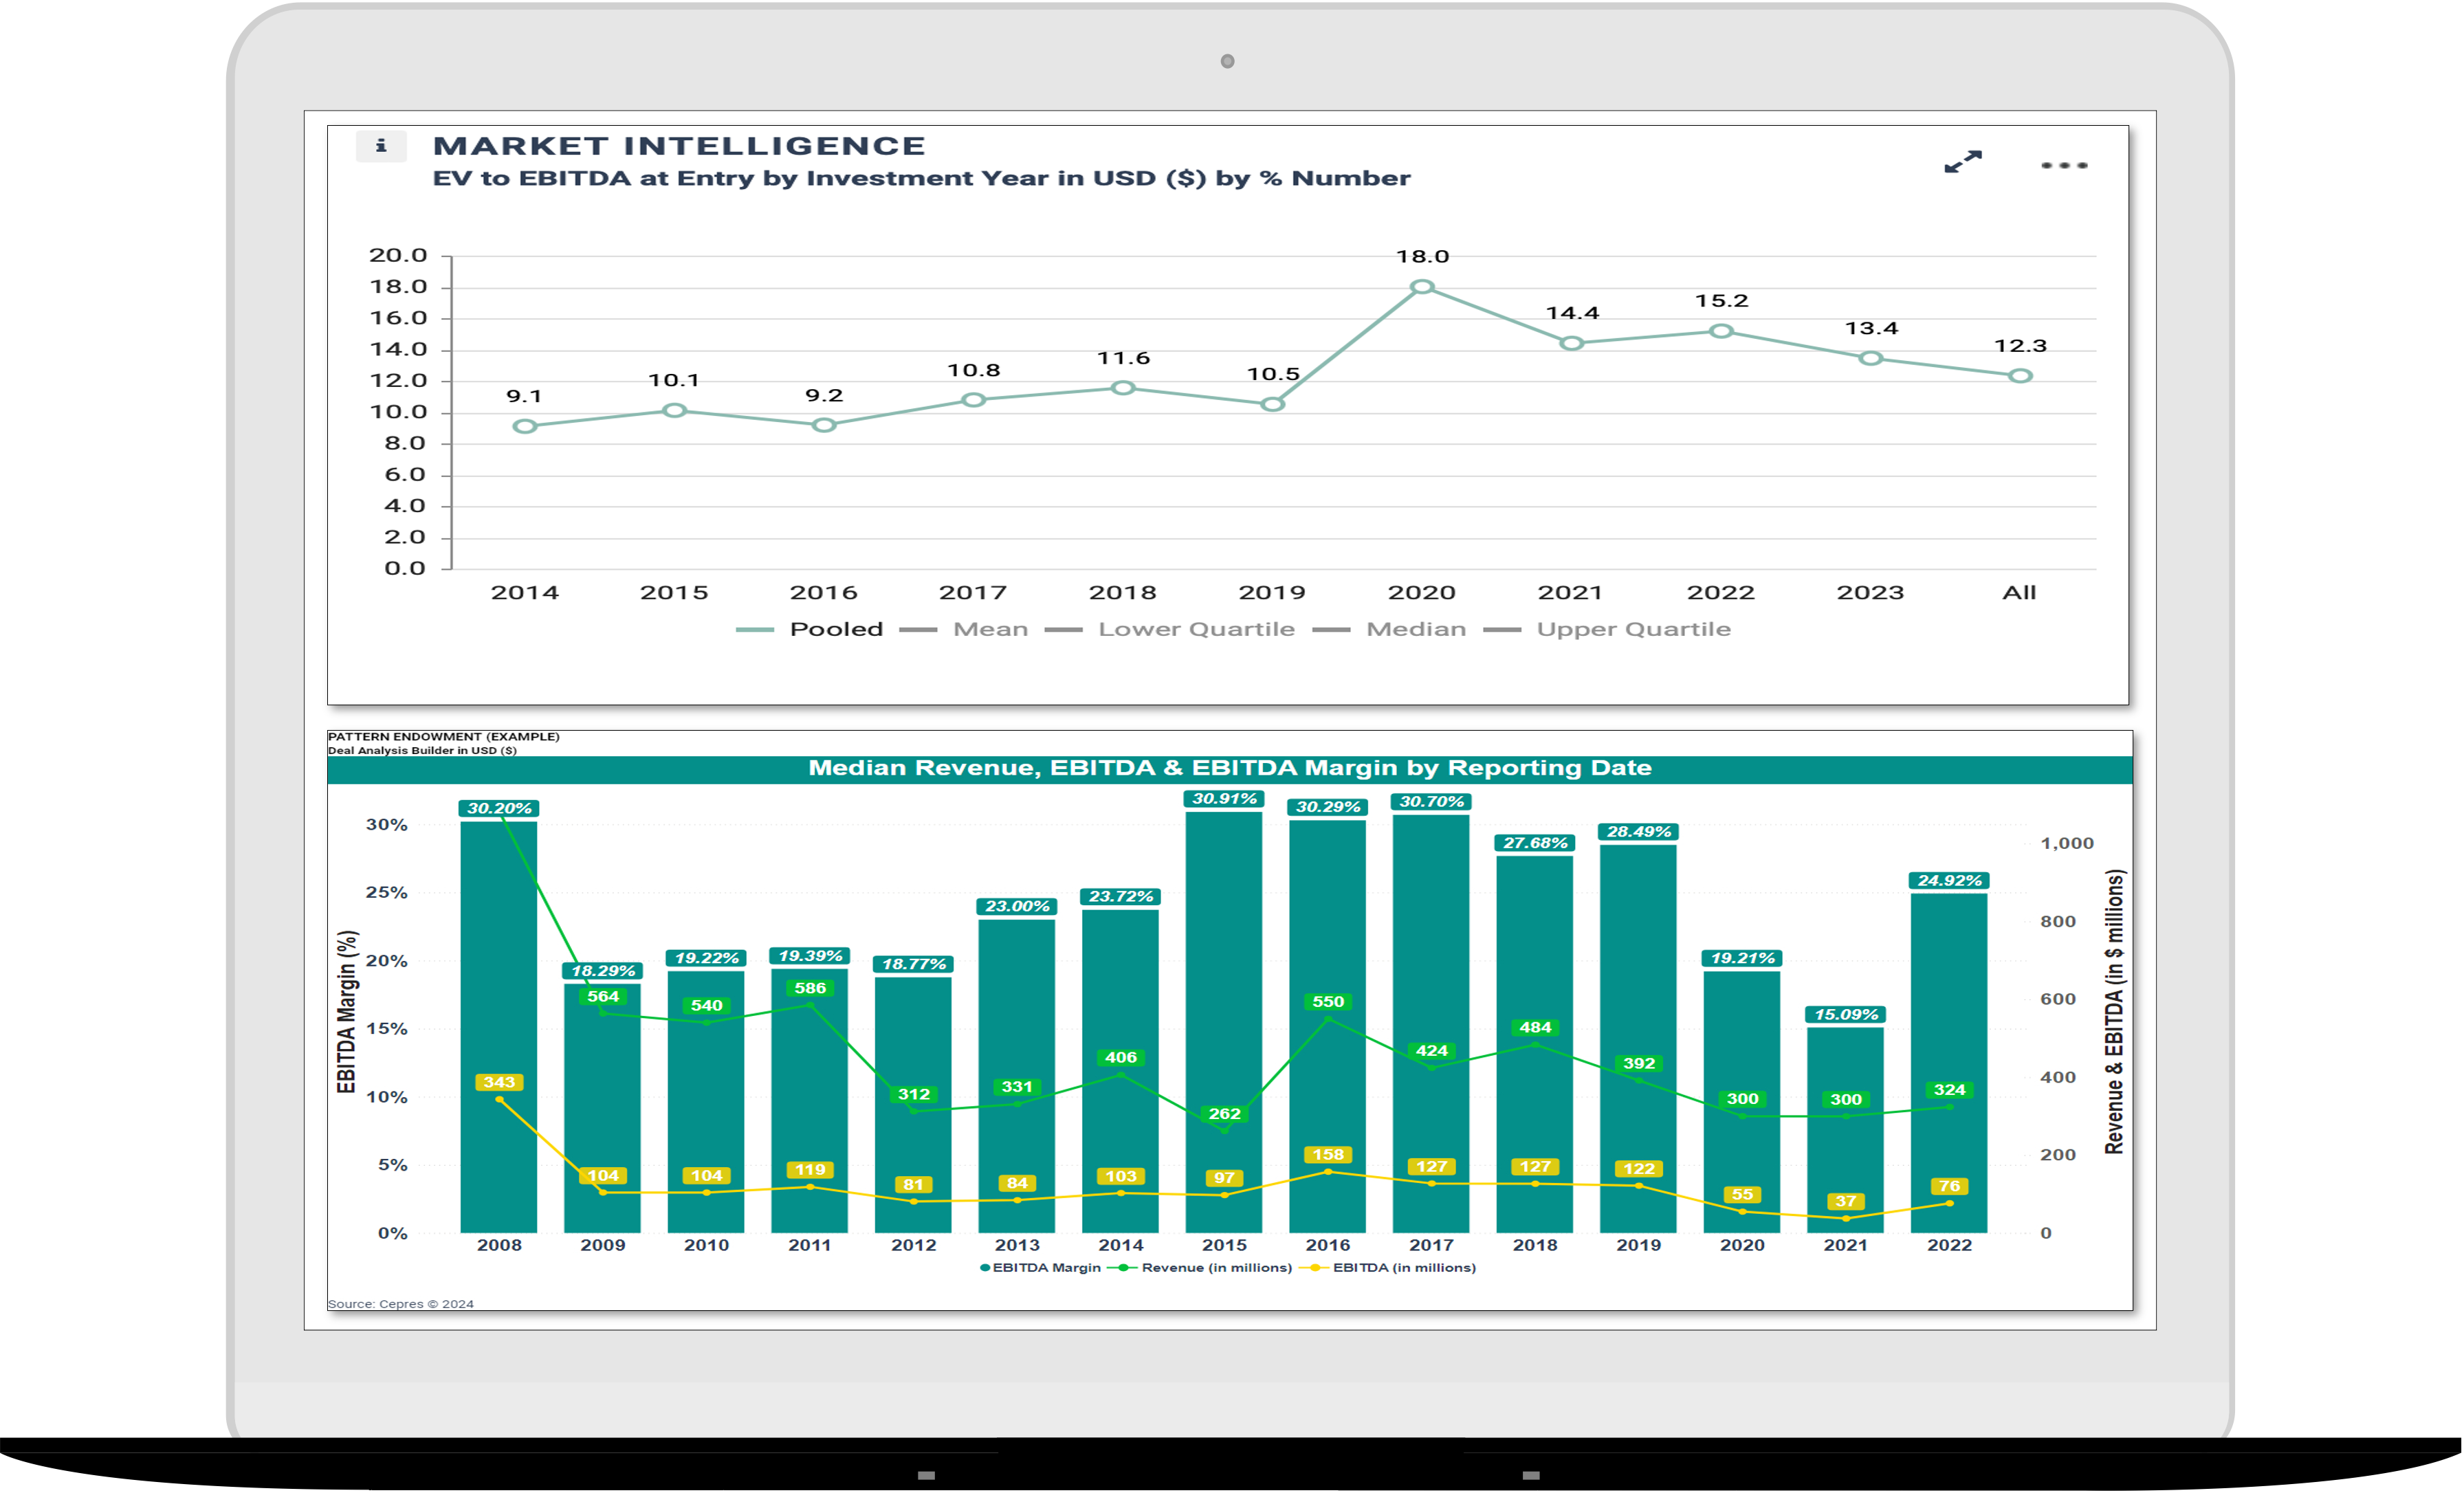The image size is (2464, 1493).
Task: Toggle the Lower Quartile legend entry
Action: [1169, 629]
